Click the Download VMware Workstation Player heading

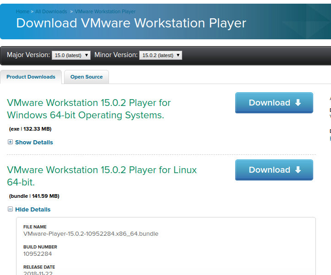131,23
